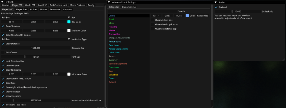Screen dimensions: 286x108
Task: Switch to the Categories tab
Action: [114, 7]
